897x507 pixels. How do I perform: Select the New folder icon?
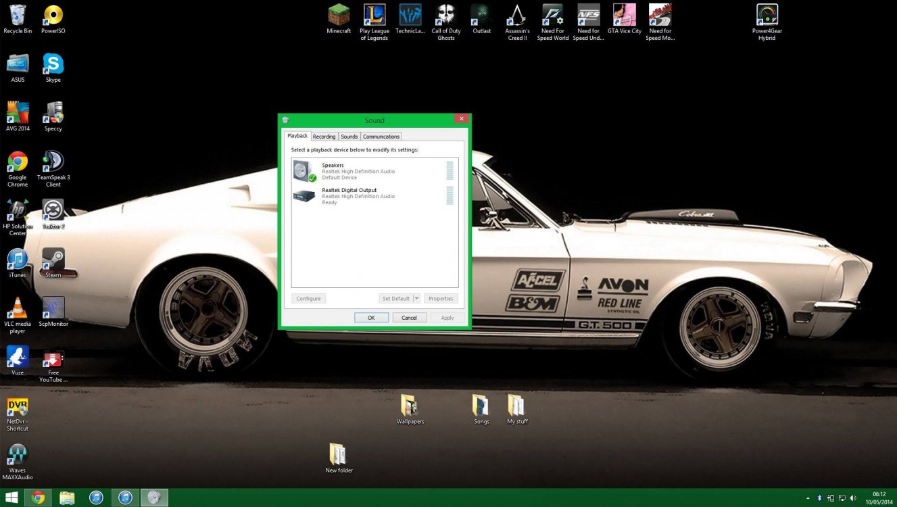click(339, 458)
